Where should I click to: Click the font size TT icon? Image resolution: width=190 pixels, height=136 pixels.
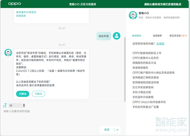(x=5, y=106)
